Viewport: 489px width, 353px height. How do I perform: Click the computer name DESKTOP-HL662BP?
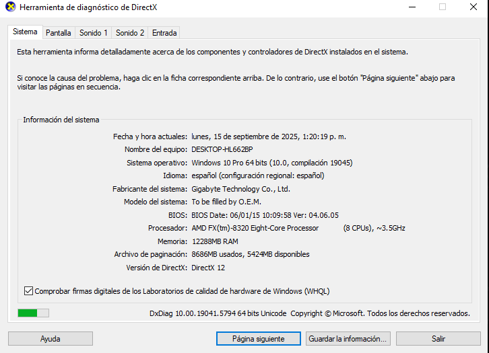click(x=222, y=149)
